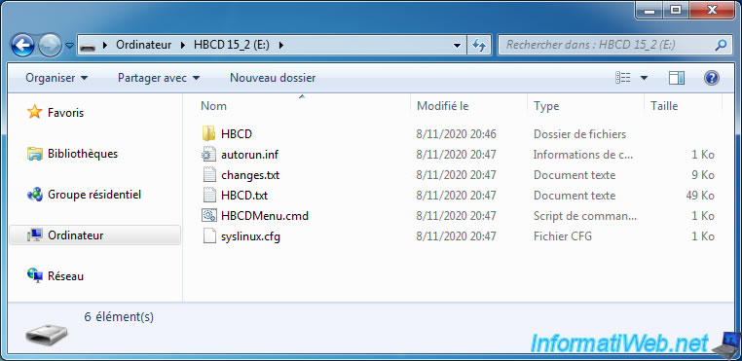Click the magnifier search icon

click(x=721, y=45)
